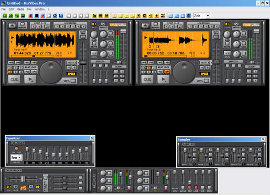
Task: Open the Edit menu
Action: tap(11, 9)
